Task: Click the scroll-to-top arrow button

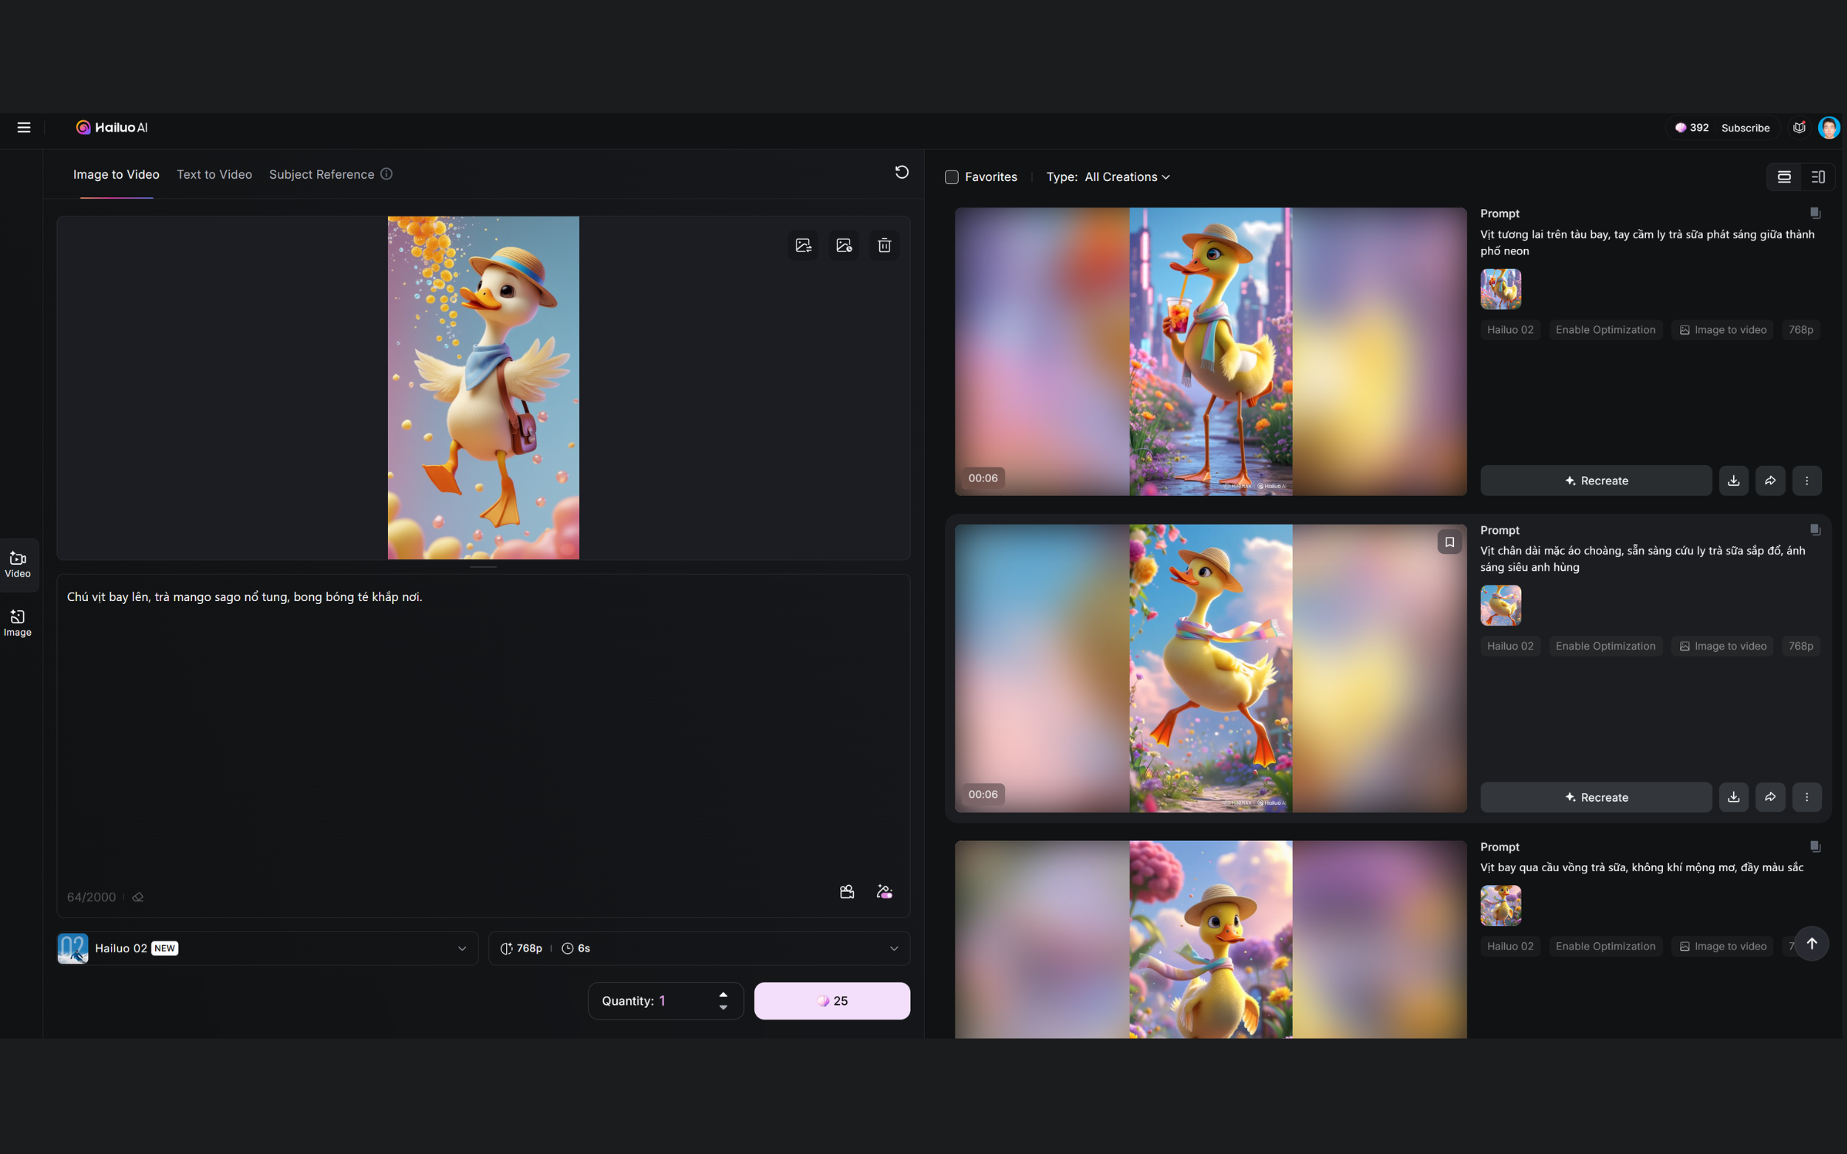Action: (x=1811, y=944)
